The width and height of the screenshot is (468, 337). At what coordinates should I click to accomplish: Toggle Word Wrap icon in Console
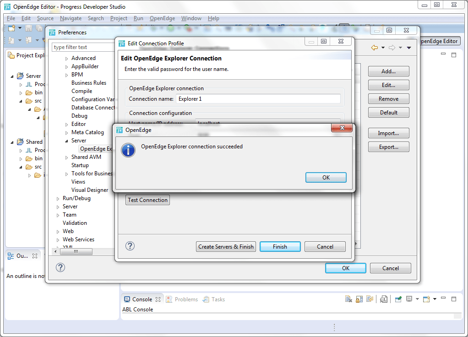point(370,299)
